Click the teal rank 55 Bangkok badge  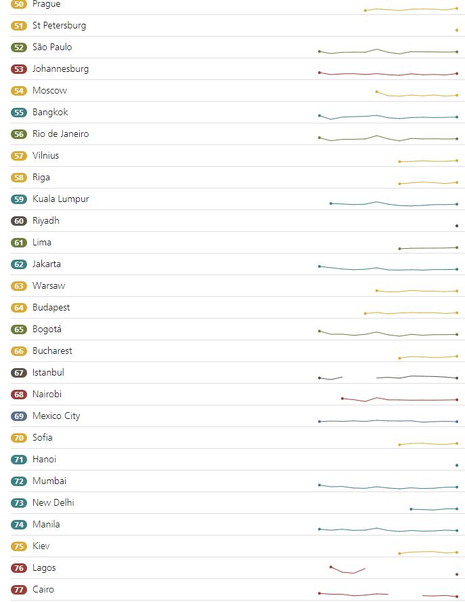point(19,113)
